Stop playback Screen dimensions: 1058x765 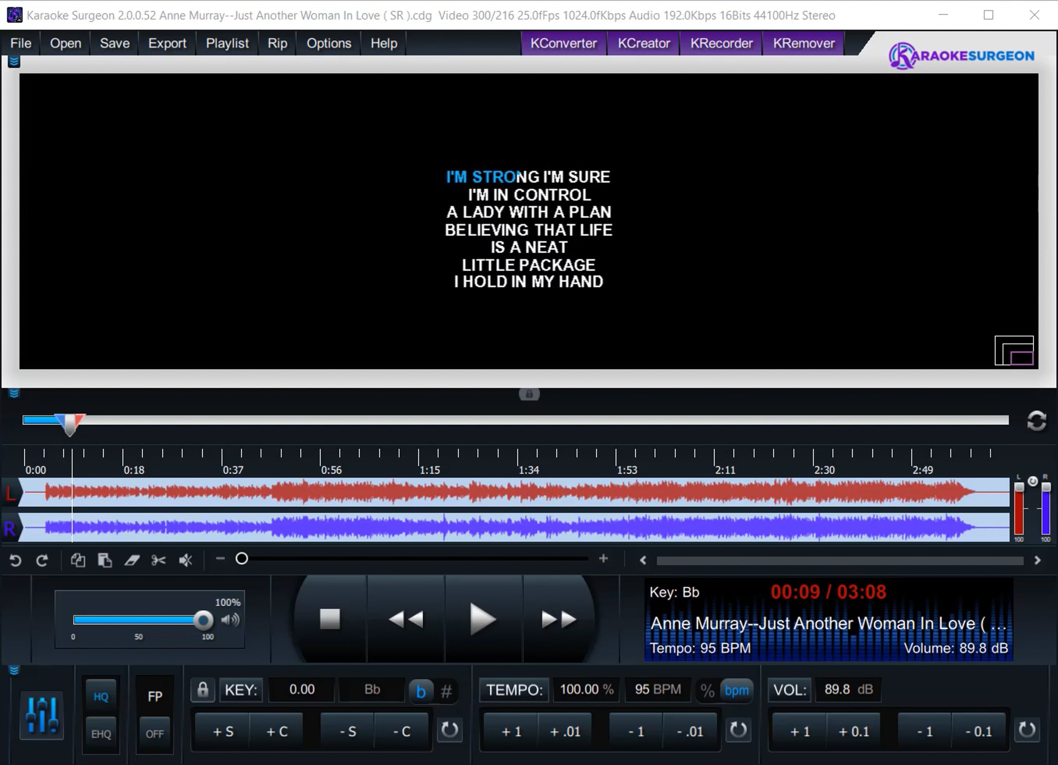click(x=330, y=619)
